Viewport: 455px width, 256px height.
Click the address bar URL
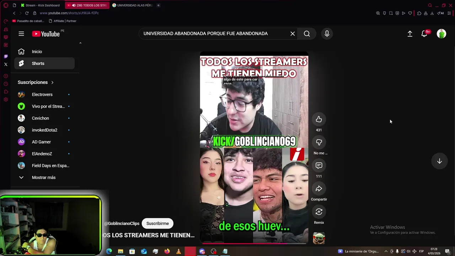pyautogui.click(x=69, y=13)
